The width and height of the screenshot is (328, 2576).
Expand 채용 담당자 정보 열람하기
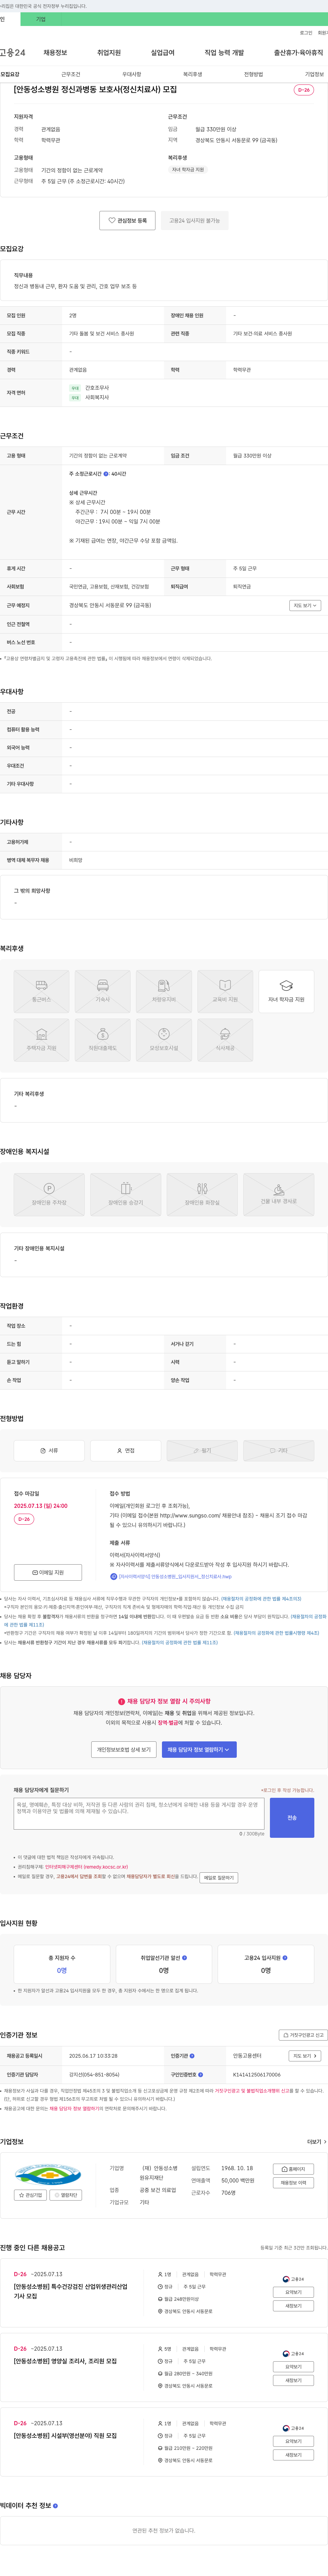tap(199, 1750)
